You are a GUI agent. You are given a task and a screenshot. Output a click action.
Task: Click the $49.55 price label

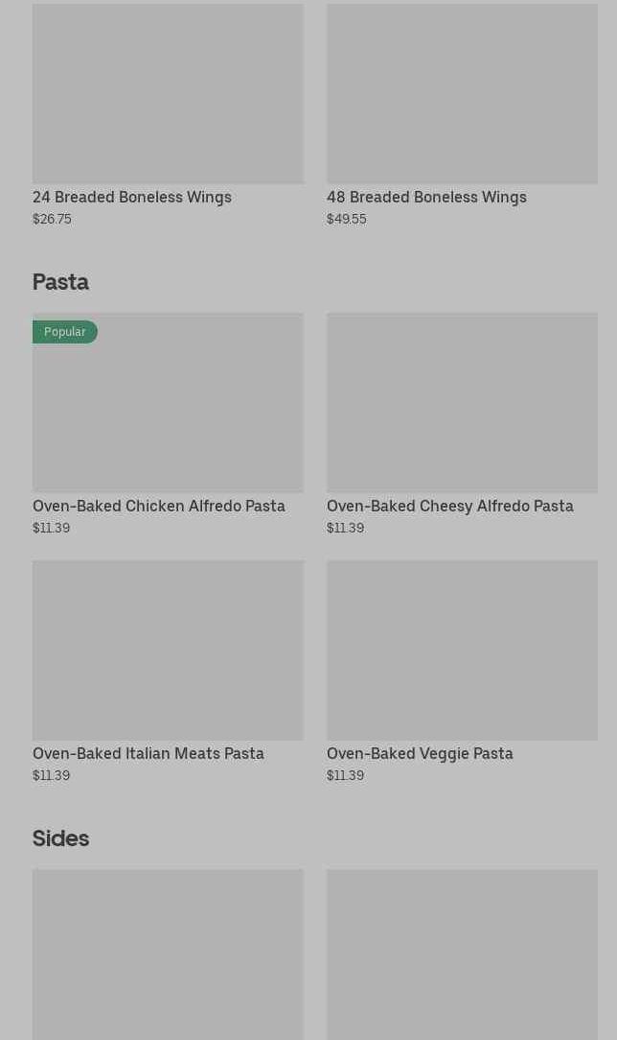click(x=346, y=219)
